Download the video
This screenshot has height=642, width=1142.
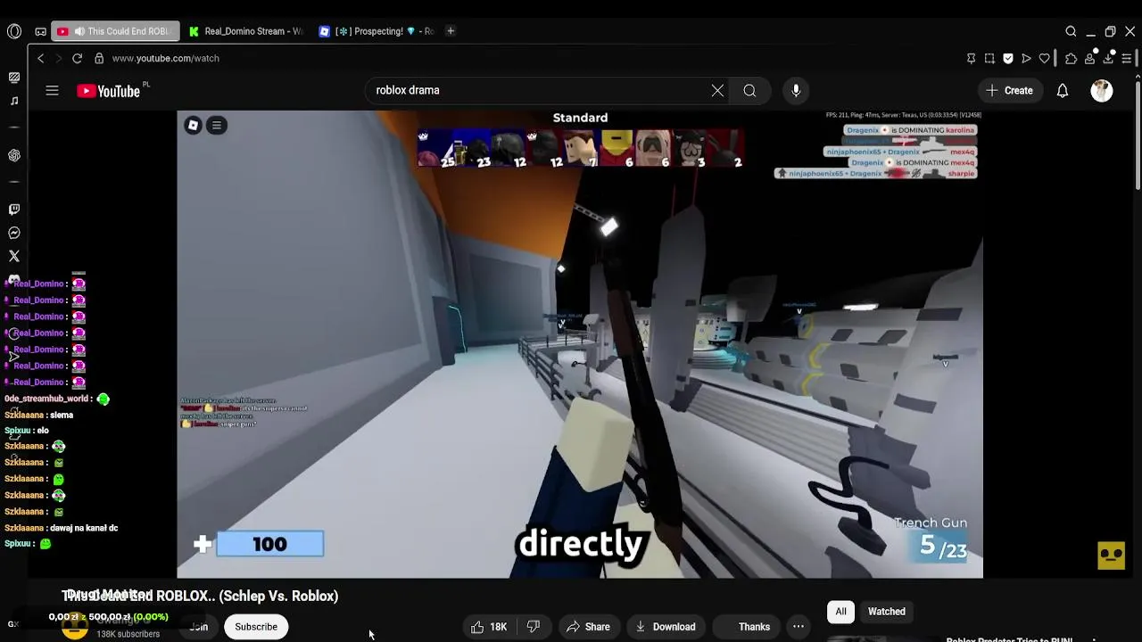tap(665, 627)
